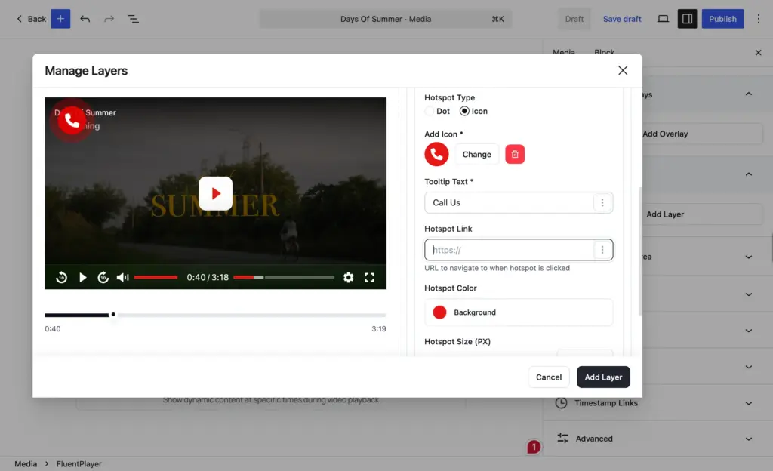Open Tooltip Text field options menu
This screenshot has height=471, width=773.
[602, 202]
